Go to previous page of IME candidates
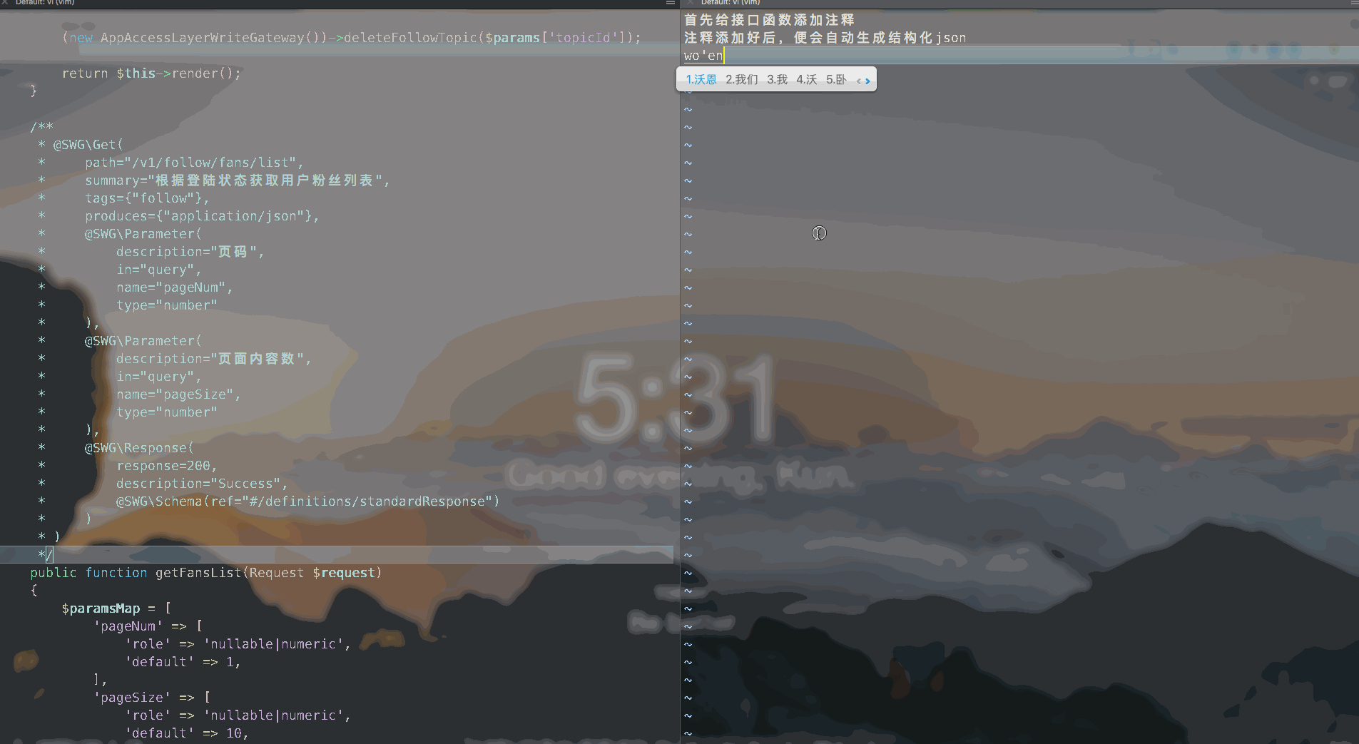Viewport: 1359px width, 744px height. [859, 81]
